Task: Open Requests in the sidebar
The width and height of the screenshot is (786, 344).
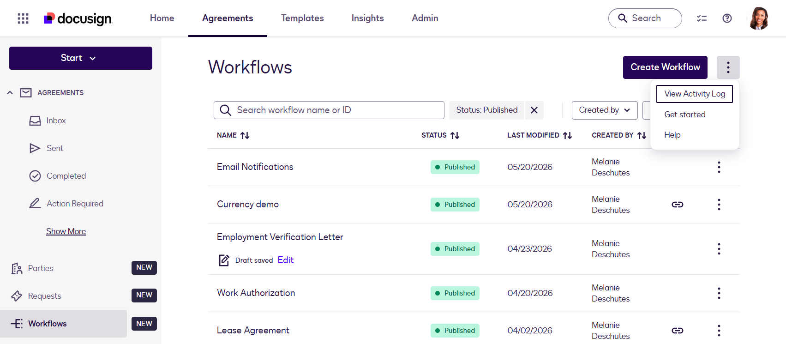Action: 45,296
